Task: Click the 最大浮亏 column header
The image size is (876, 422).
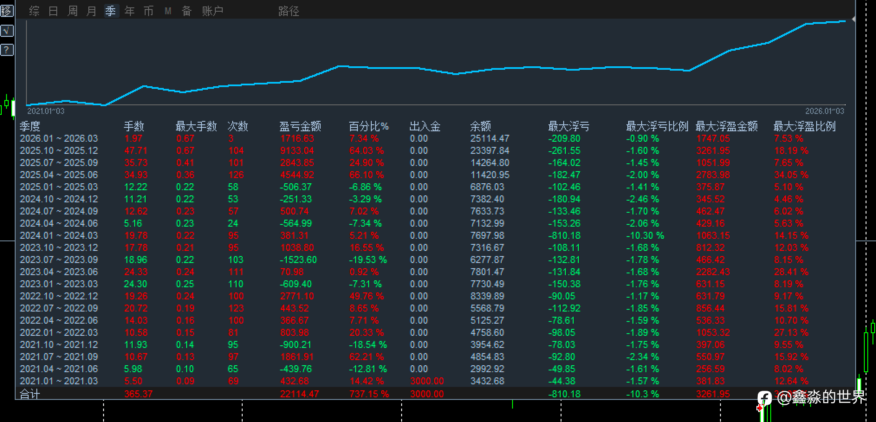Action: [568, 127]
